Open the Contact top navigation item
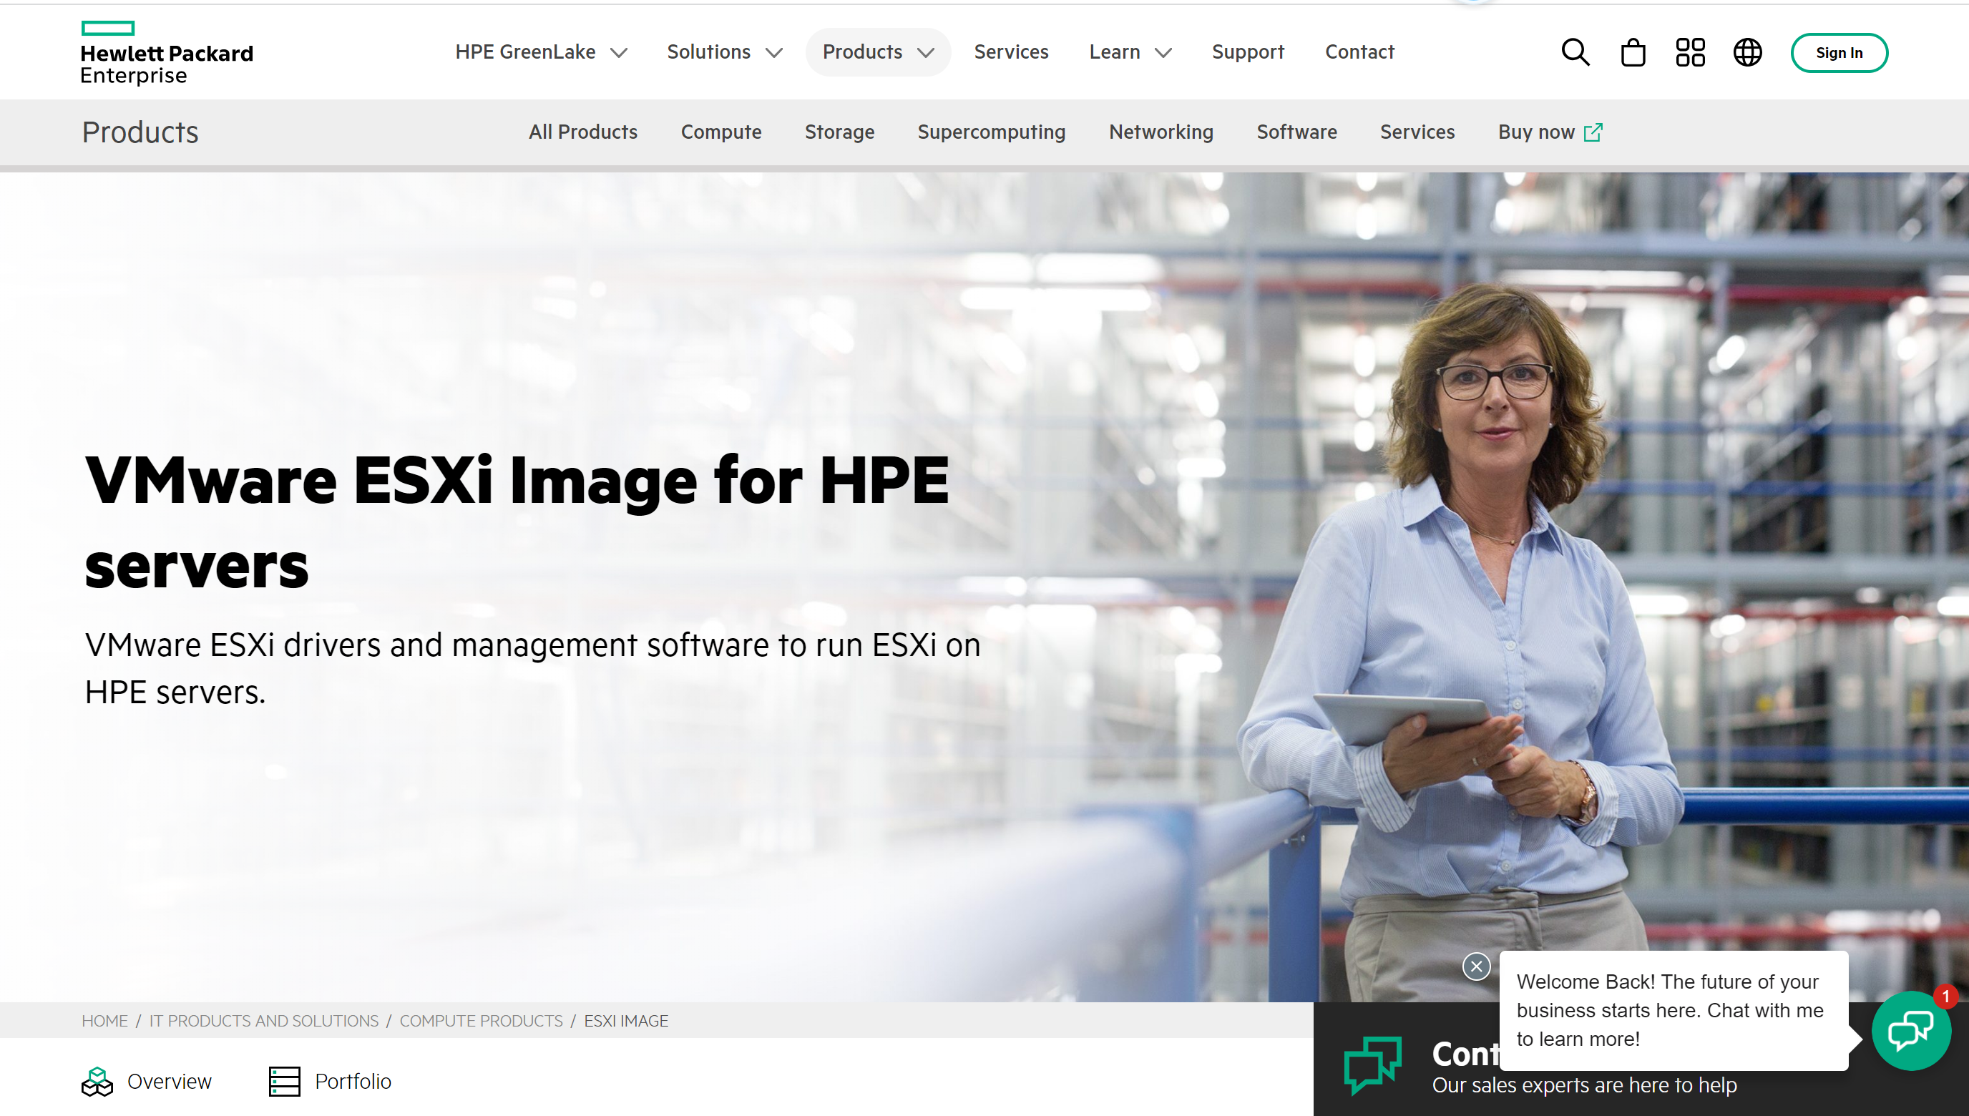This screenshot has width=1969, height=1116. (x=1359, y=52)
